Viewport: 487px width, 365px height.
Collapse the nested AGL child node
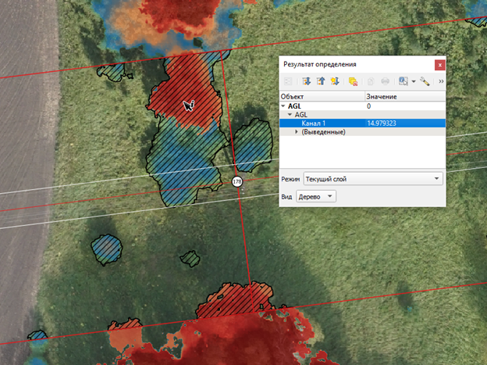[290, 114]
